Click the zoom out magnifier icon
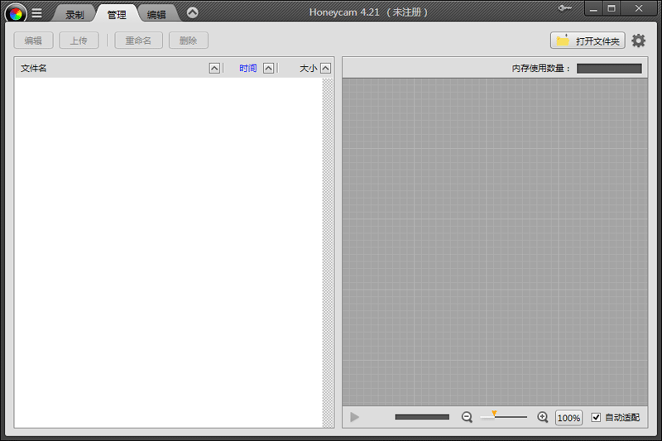The width and height of the screenshot is (662, 441). 467,418
